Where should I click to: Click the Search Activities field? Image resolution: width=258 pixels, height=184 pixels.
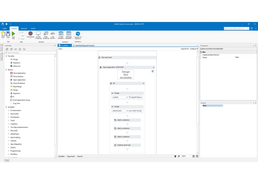pos(30,53)
